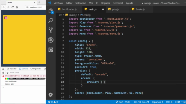Open the Ver menu
Viewport: 186px width, 104px height.
91,3
